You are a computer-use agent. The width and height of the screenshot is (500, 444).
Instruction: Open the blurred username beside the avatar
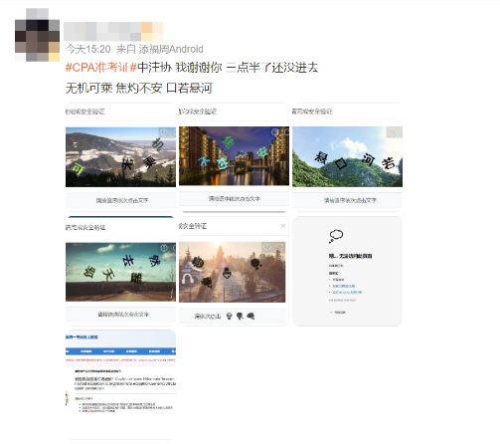(x=113, y=32)
